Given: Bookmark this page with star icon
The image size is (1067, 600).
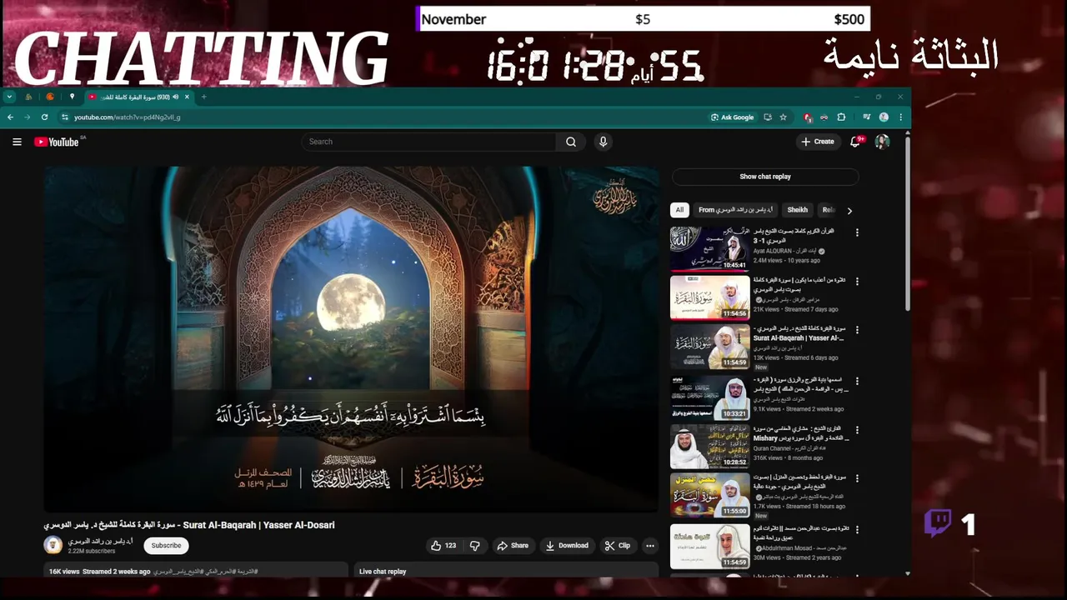Looking at the screenshot, I should point(783,117).
